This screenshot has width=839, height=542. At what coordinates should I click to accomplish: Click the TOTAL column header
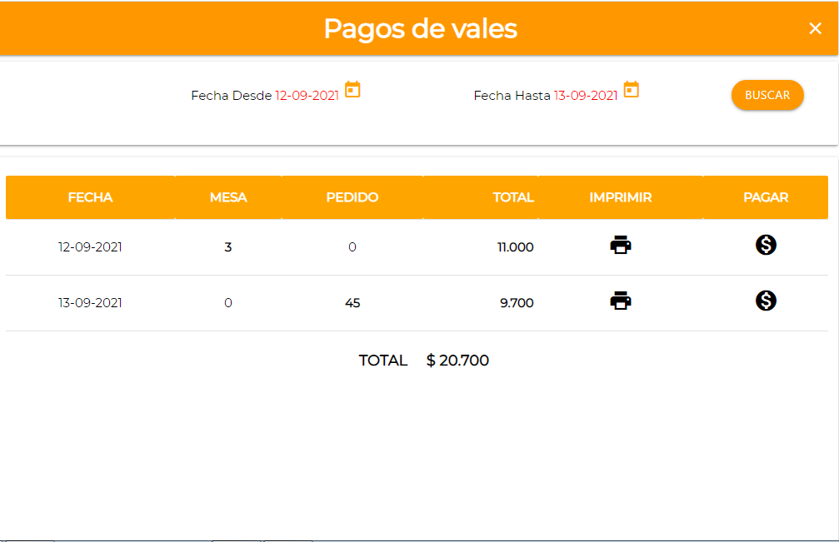pyautogui.click(x=512, y=197)
